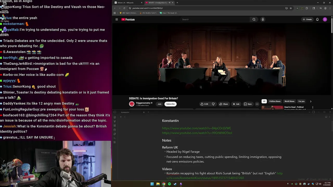The image size is (333, 187).
Task: Select the For you chip
Action: [302, 101]
